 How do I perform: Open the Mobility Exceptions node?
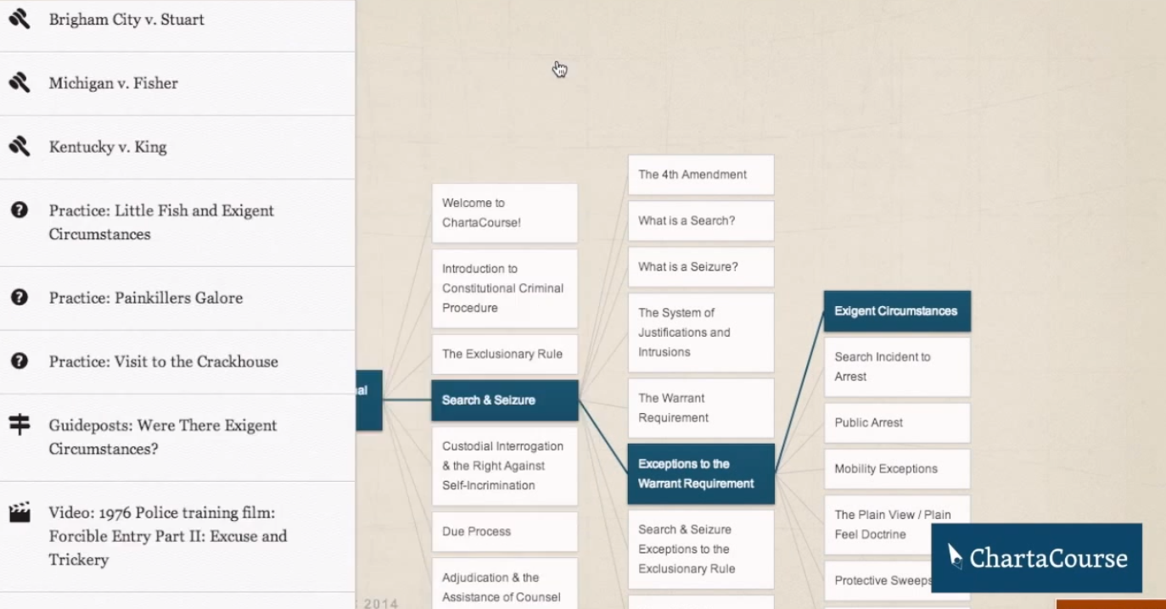(x=896, y=469)
